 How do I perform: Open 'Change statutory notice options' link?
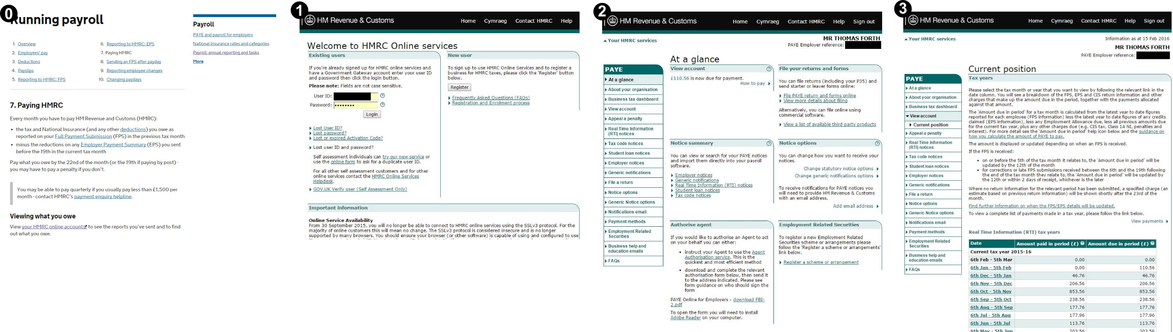[838, 169]
